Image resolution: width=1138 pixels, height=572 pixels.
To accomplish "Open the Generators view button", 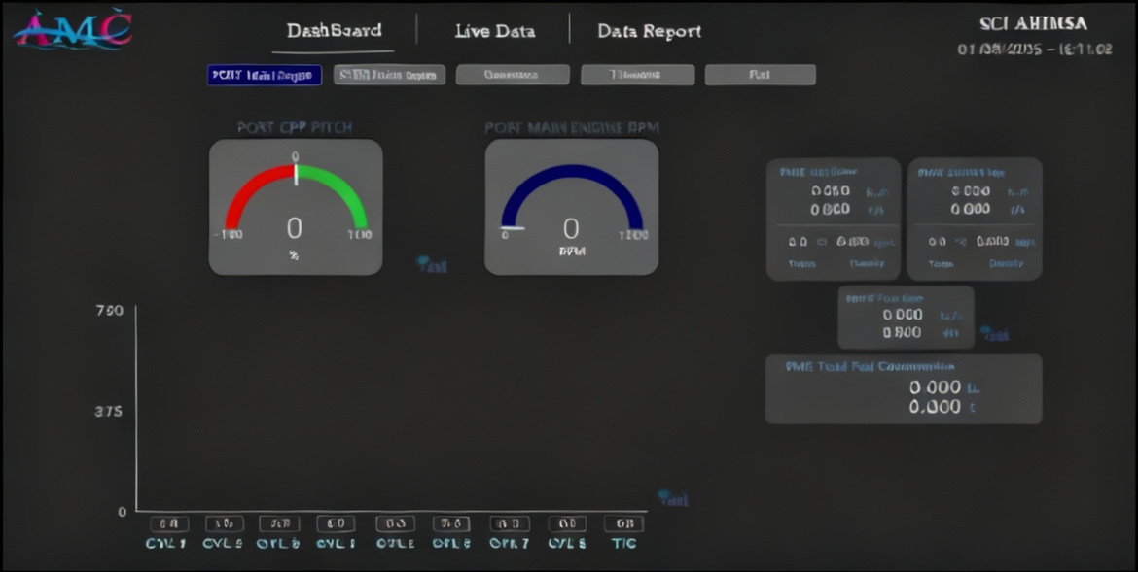I will pyautogui.click(x=513, y=75).
